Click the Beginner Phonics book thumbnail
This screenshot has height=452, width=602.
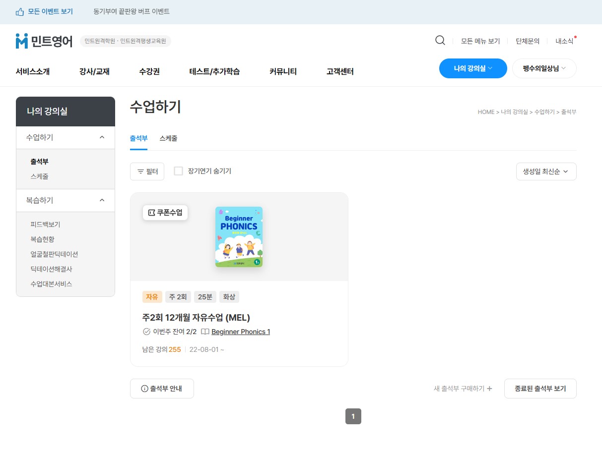pos(239,237)
